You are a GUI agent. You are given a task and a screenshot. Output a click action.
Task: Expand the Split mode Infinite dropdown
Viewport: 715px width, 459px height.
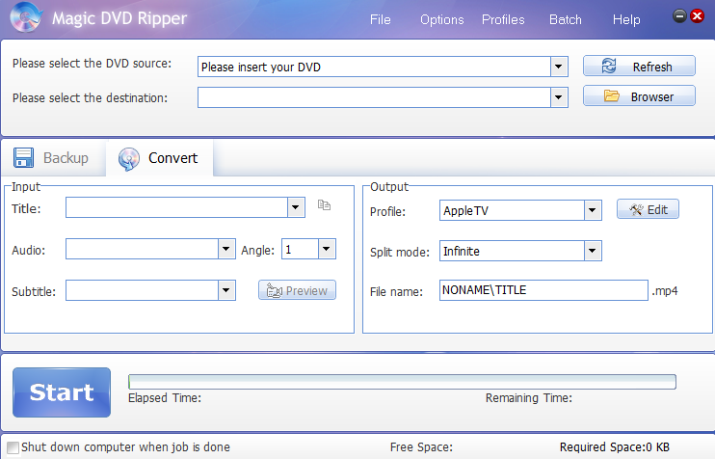[593, 251]
